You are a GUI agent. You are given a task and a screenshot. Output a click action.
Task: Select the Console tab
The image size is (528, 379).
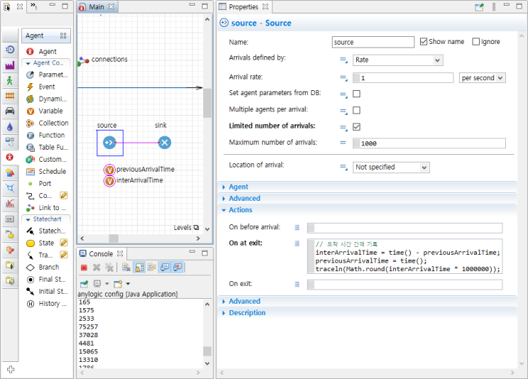click(100, 253)
